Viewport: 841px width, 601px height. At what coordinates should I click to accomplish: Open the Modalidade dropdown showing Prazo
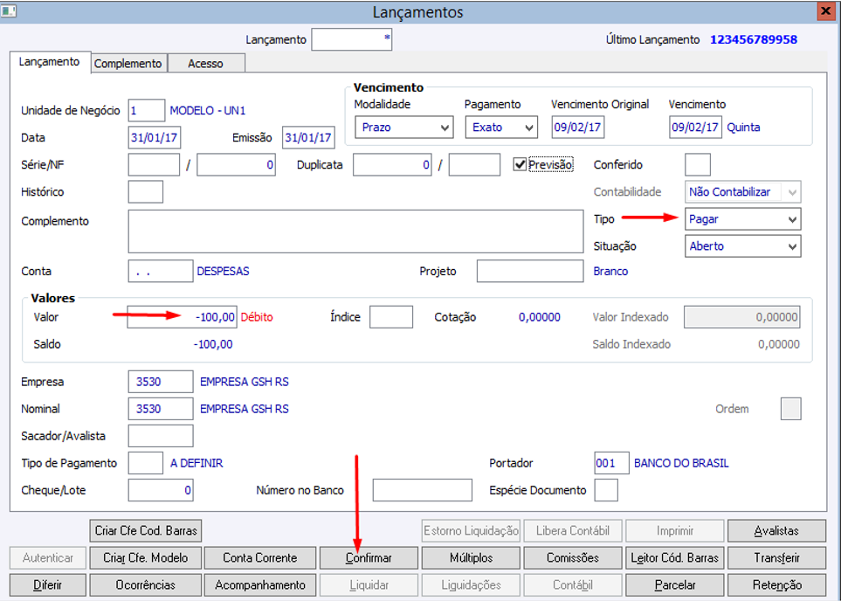(403, 128)
